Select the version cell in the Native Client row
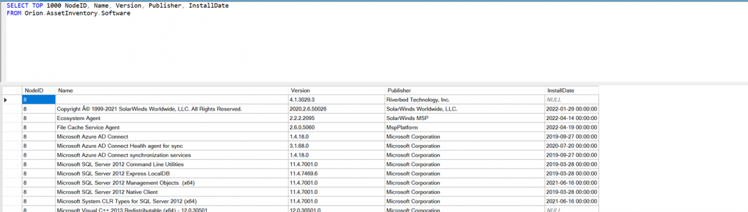The width and height of the screenshot is (748, 212). click(337, 192)
